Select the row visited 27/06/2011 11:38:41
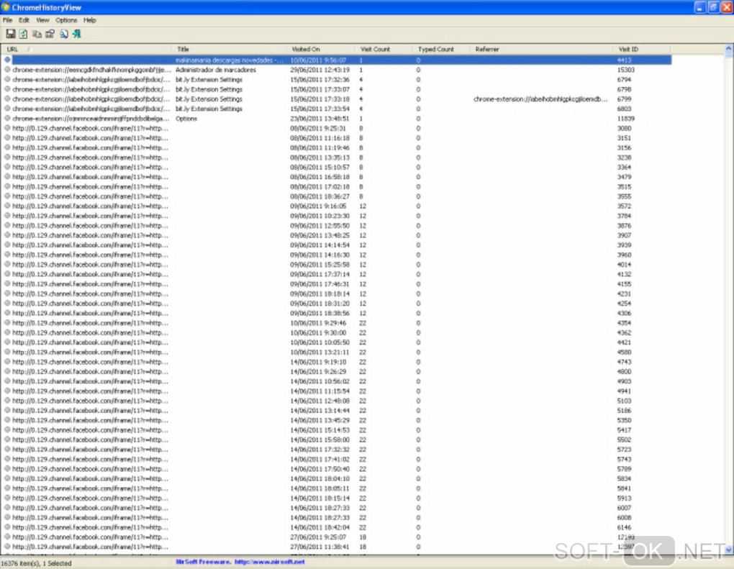Viewport: 734px width, 569px height. point(337,547)
